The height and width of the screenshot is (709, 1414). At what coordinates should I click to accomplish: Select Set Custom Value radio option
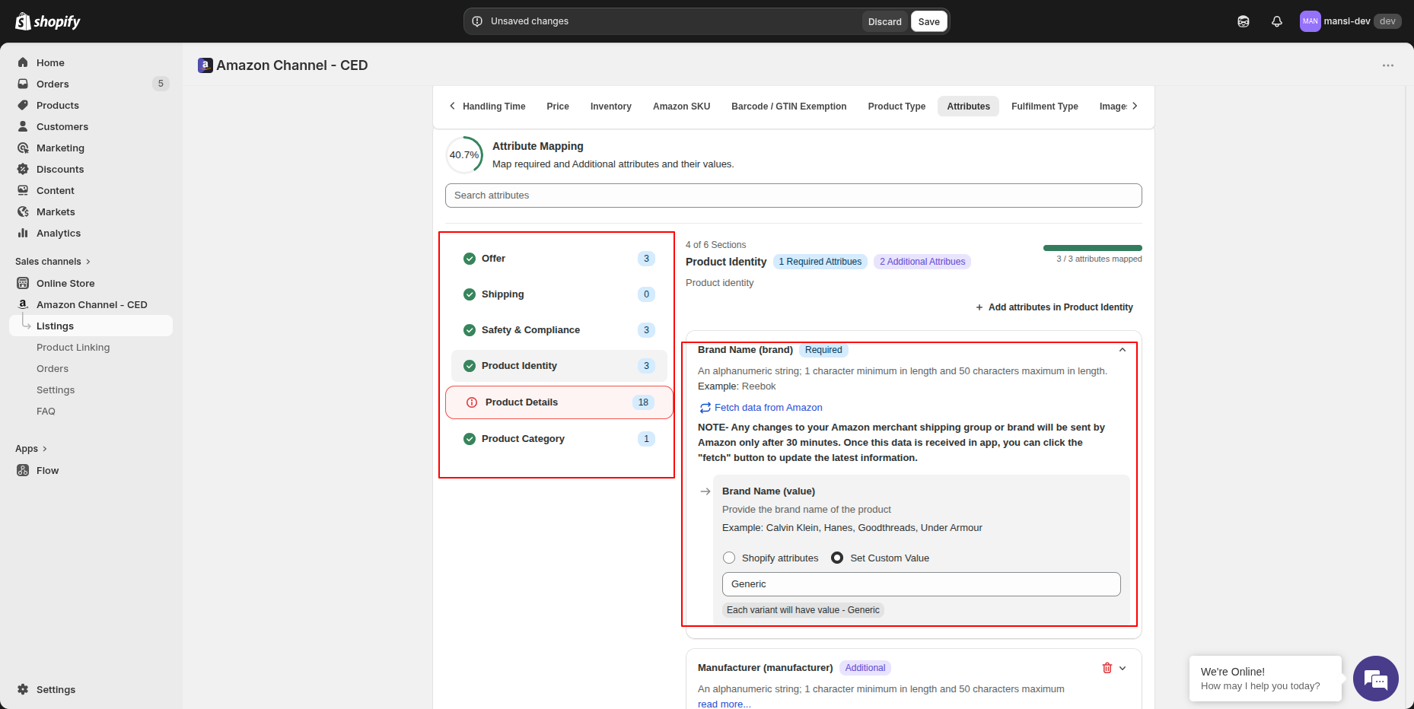coord(837,558)
